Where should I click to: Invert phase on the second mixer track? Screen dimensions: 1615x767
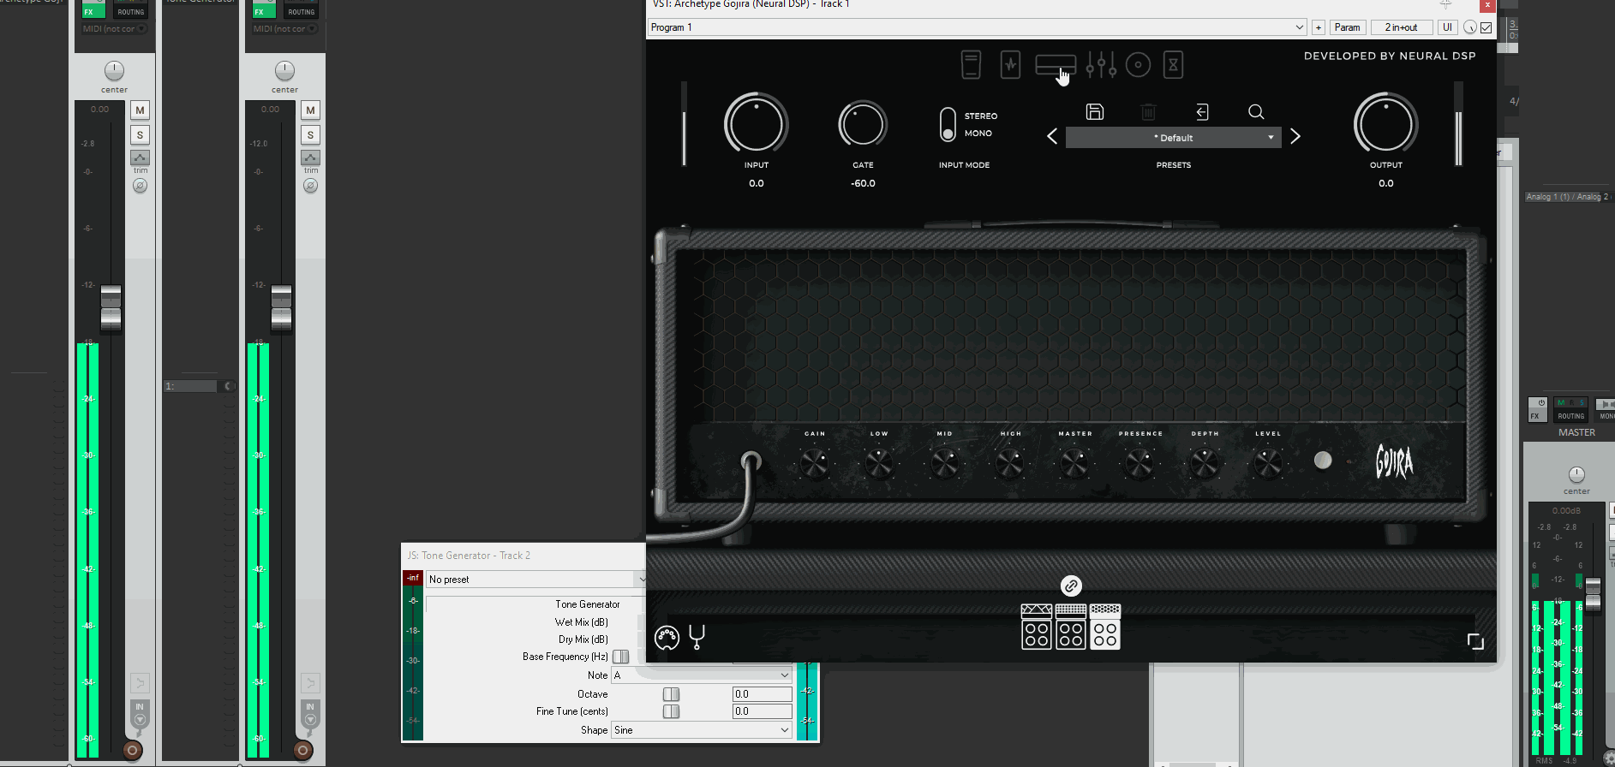pos(310,186)
